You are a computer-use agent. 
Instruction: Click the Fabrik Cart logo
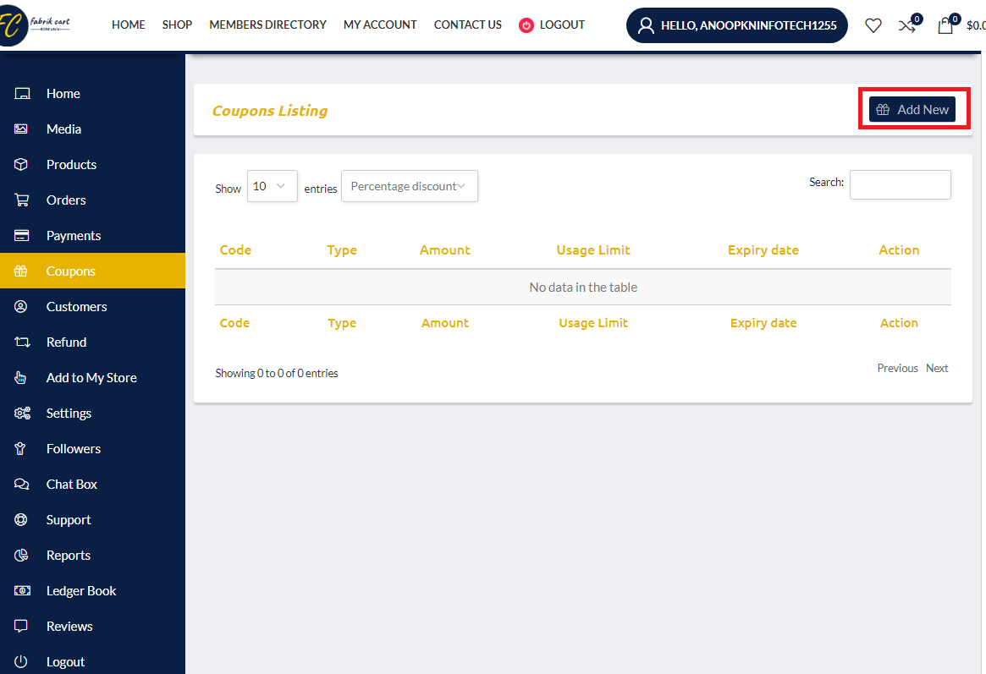pyautogui.click(x=35, y=25)
